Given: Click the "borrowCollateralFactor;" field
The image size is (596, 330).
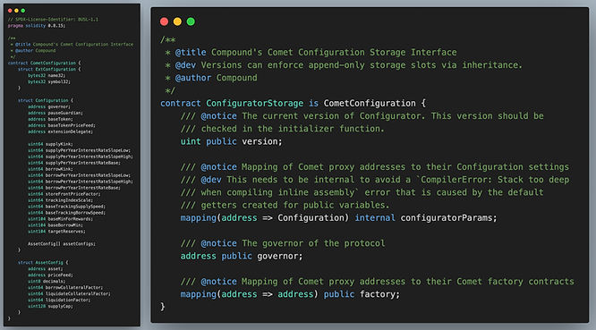Looking at the screenshot, I should (65, 287).
